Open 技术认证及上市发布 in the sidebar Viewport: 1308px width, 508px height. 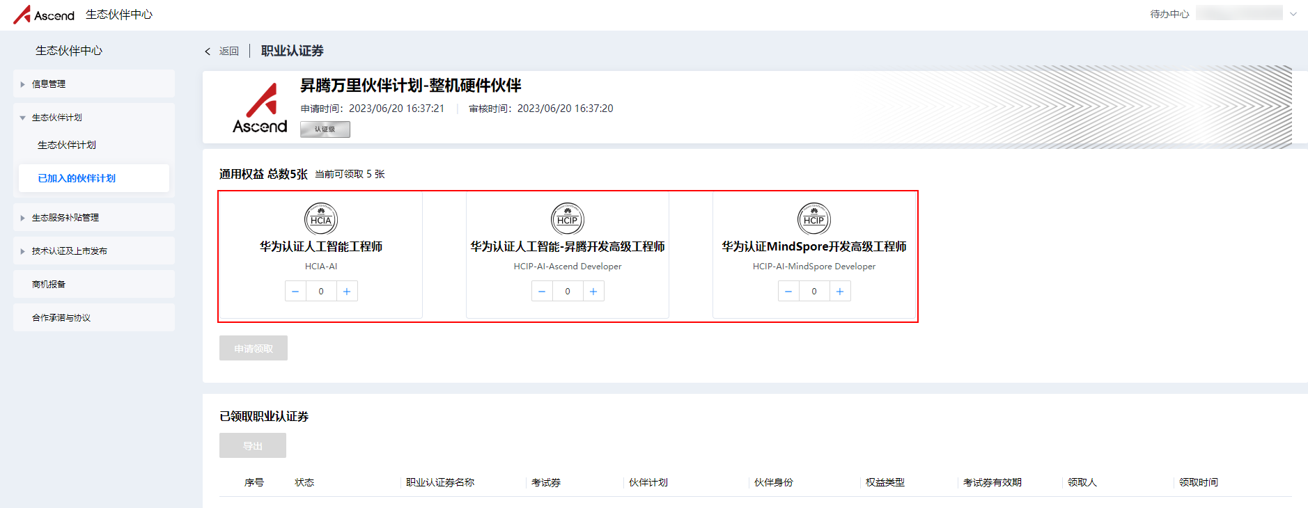(94, 251)
